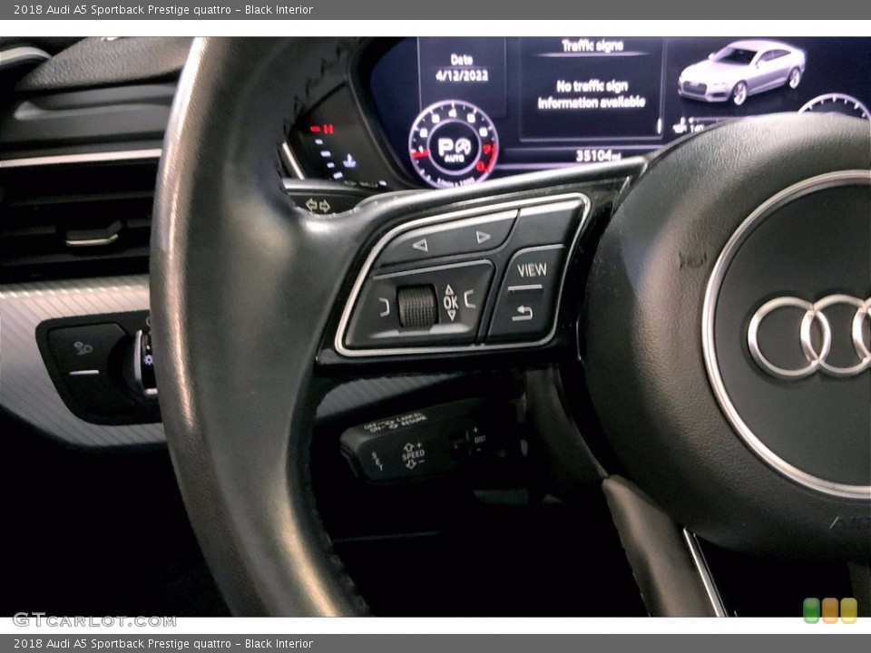Tap the fog light button on the light panel
The height and width of the screenshot is (653, 871).
coord(84,350)
